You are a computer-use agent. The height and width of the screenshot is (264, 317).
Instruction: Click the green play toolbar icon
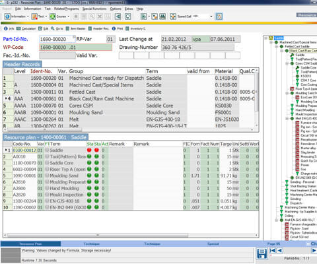(144, 16)
